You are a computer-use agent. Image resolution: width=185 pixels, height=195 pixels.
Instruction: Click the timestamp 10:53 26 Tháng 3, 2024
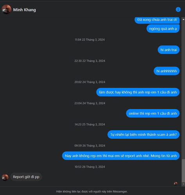coord(90,167)
